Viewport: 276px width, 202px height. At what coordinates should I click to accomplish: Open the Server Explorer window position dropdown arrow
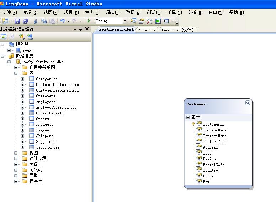[x=75, y=29]
